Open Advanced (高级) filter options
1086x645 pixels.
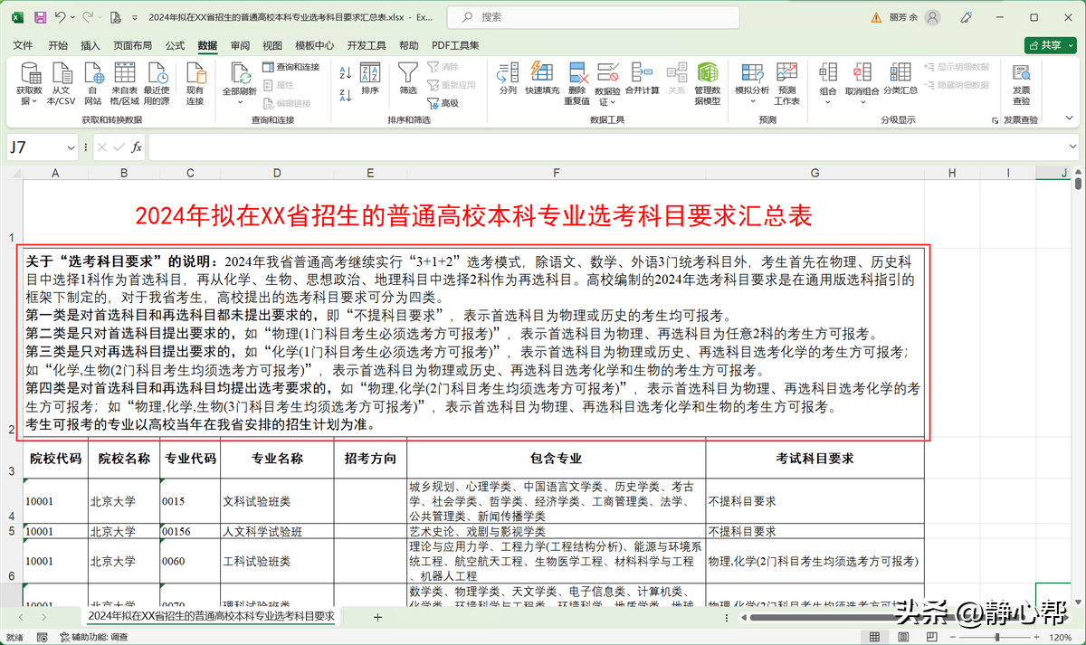click(x=443, y=103)
